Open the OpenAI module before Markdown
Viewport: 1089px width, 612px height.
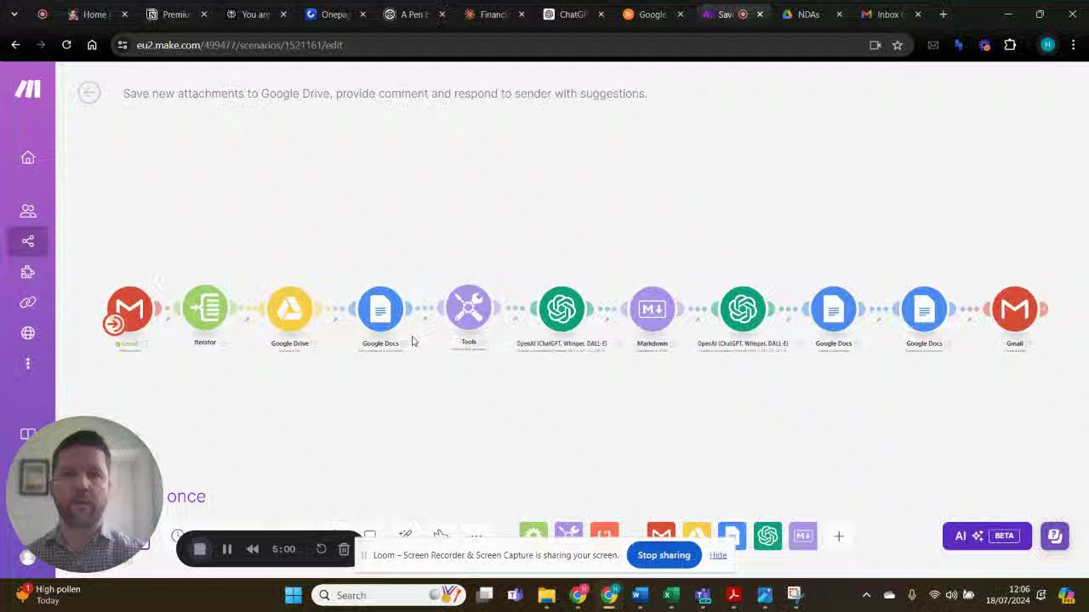(x=562, y=309)
